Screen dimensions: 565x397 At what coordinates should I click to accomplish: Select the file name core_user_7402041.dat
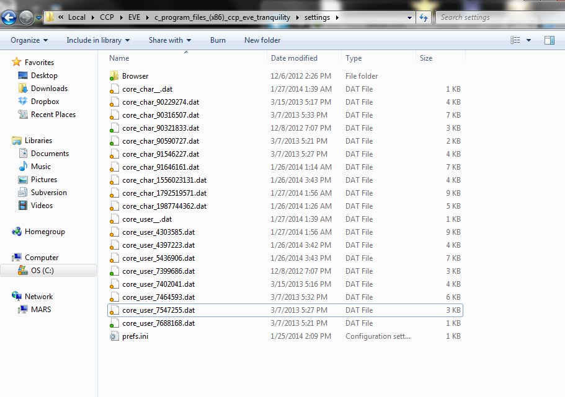[x=158, y=284]
